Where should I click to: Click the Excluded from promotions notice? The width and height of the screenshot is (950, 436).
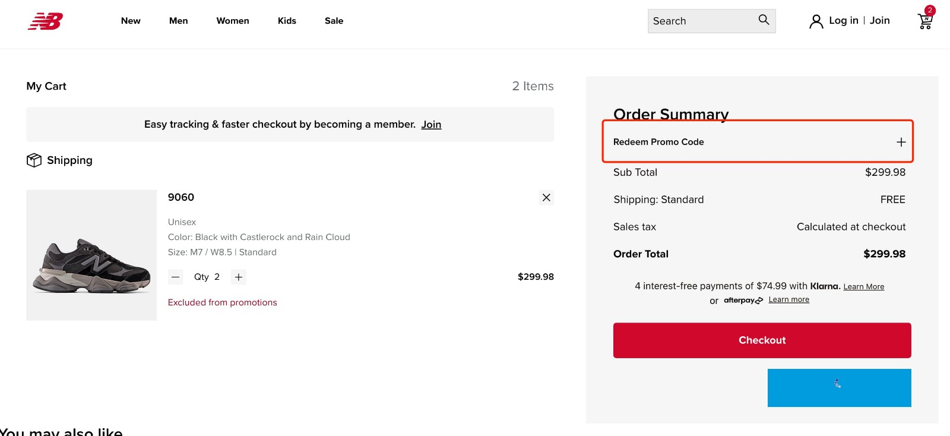pyautogui.click(x=223, y=302)
